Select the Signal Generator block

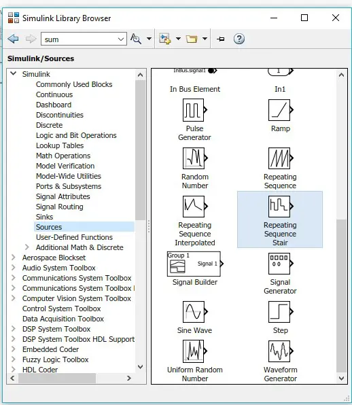(x=280, y=274)
